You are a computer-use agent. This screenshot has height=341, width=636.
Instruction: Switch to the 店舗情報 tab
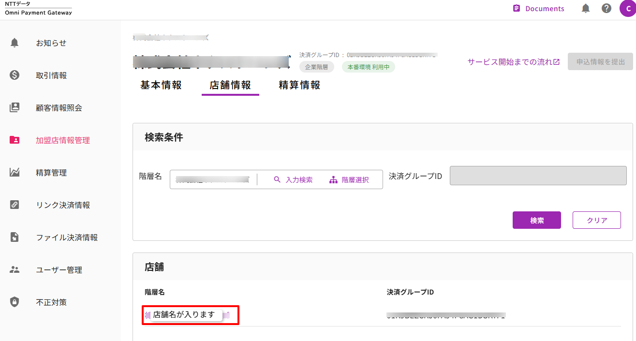pyautogui.click(x=230, y=85)
